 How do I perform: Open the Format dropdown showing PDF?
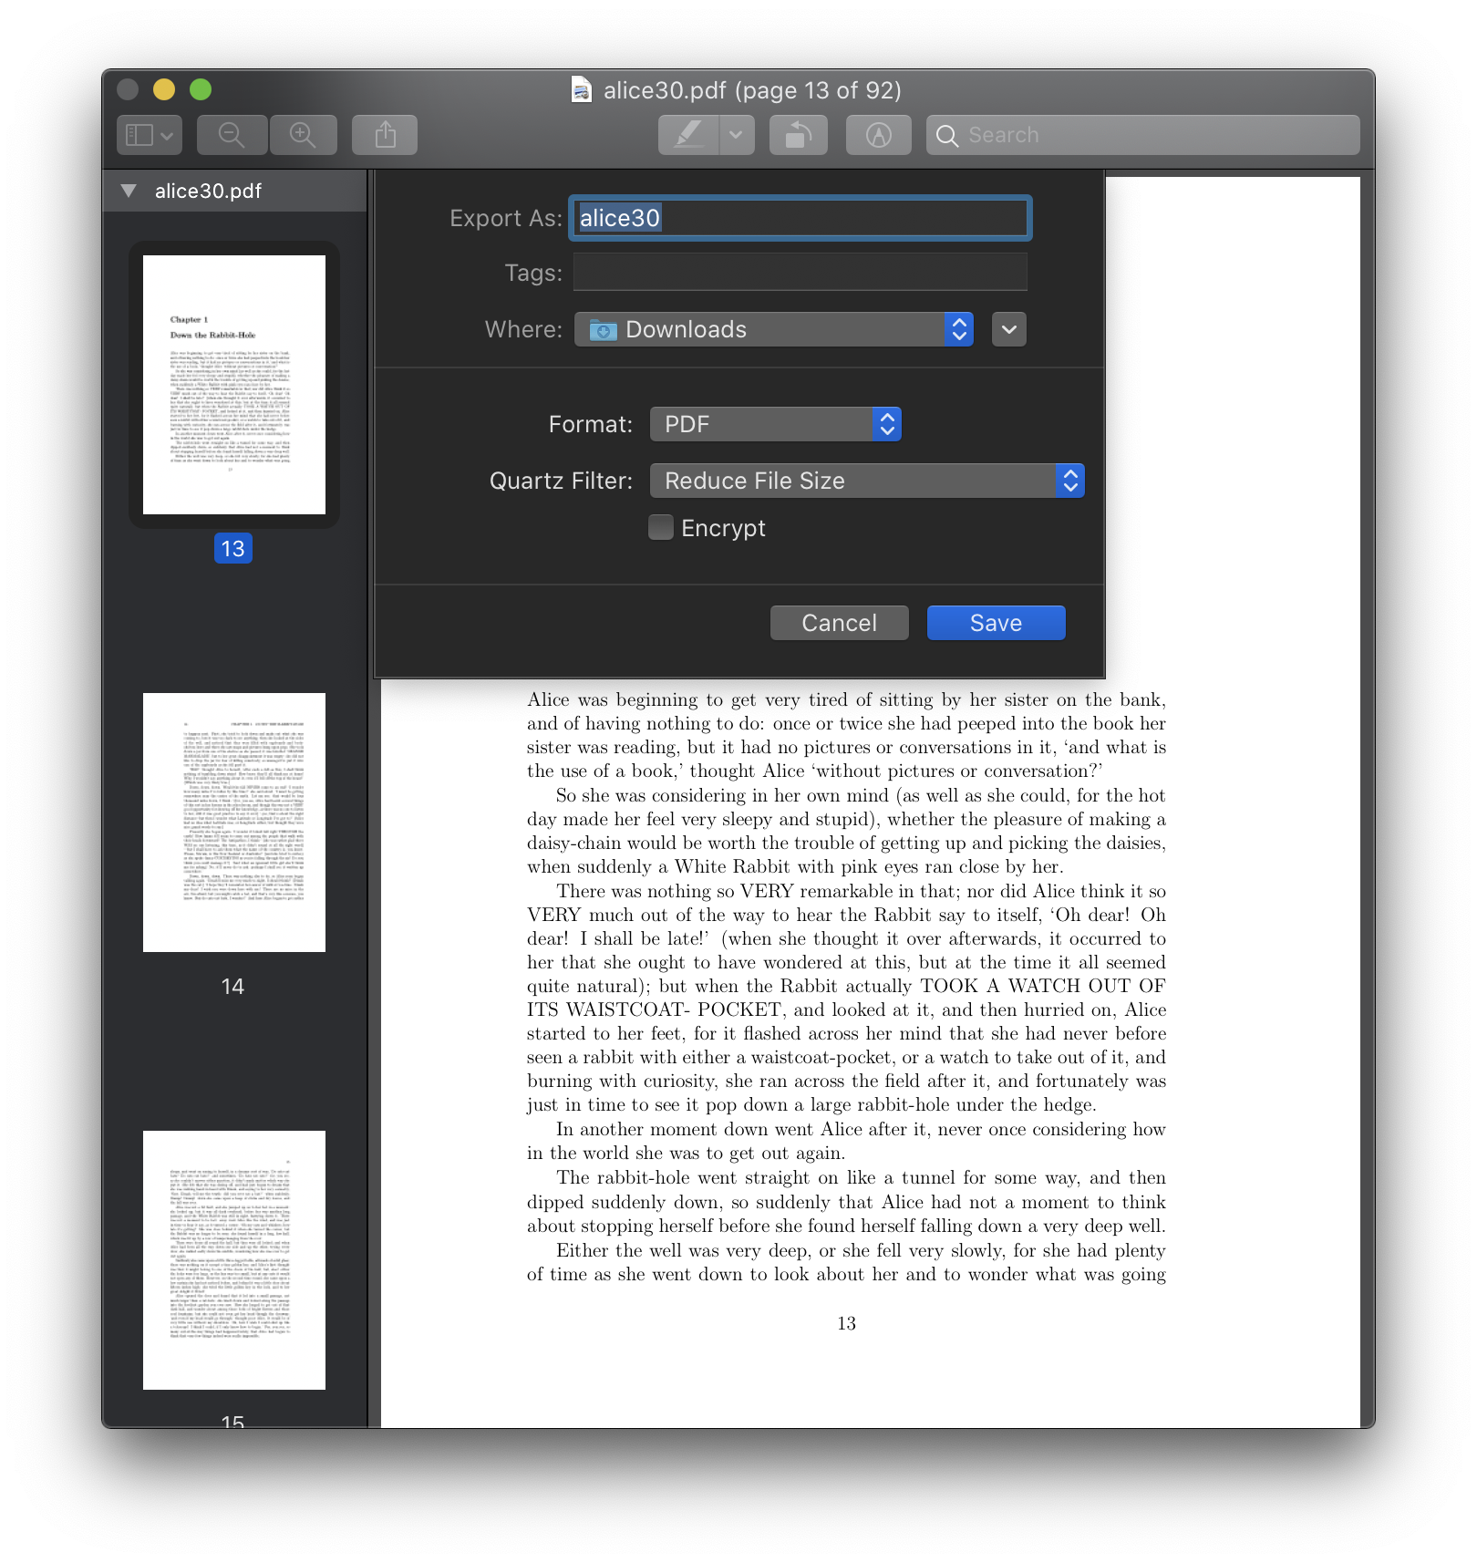click(x=885, y=423)
